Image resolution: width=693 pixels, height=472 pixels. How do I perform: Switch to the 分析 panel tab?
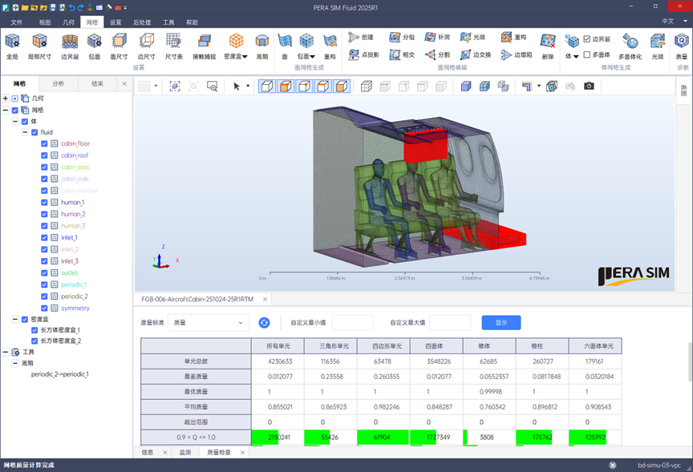[x=59, y=83]
